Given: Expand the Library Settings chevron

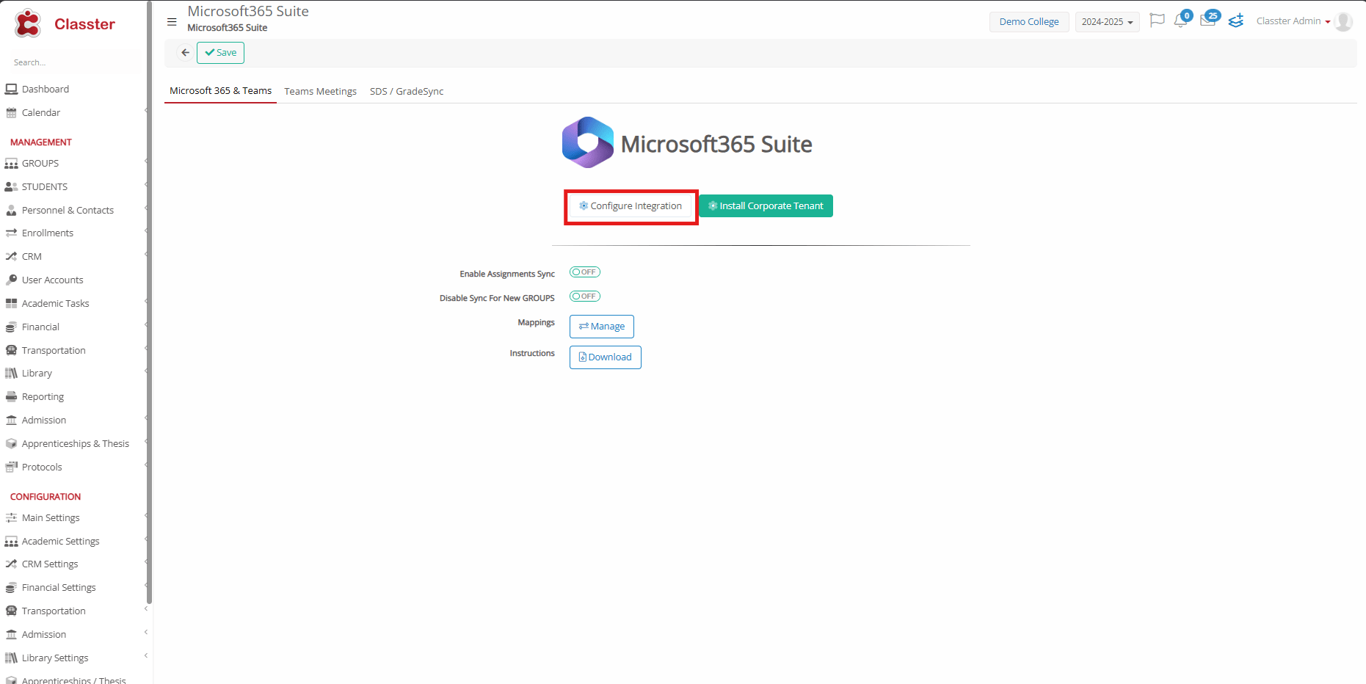Looking at the screenshot, I should (146, 656).
